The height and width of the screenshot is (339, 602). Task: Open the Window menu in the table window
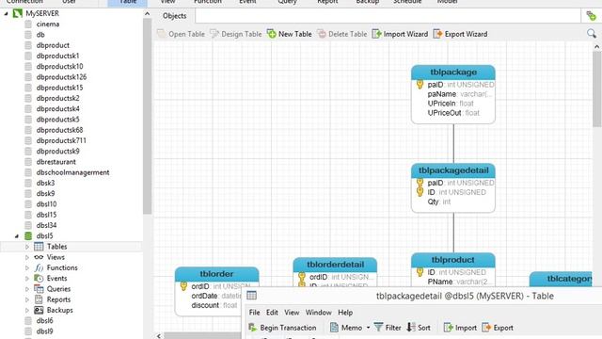point(318,313)
